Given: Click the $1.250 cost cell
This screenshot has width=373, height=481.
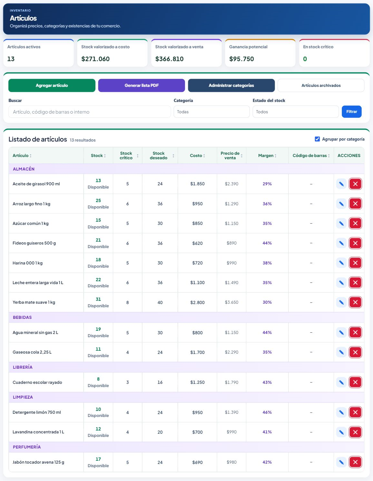Looking at the screenshot, I should click(197, 382).
